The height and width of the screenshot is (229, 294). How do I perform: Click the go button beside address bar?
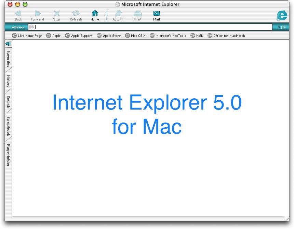point(282,27)
